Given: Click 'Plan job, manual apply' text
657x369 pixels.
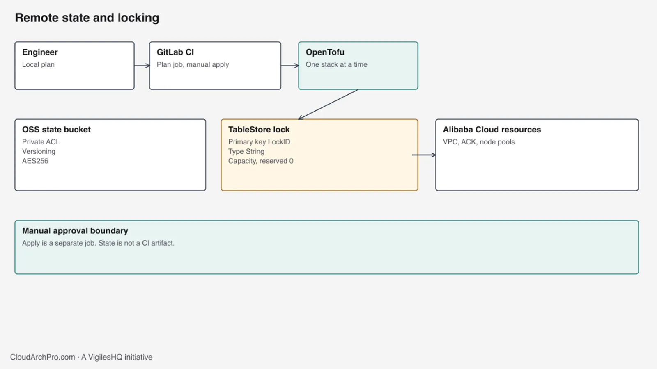Looking at the screenshot, I should [x=193, y=64].
